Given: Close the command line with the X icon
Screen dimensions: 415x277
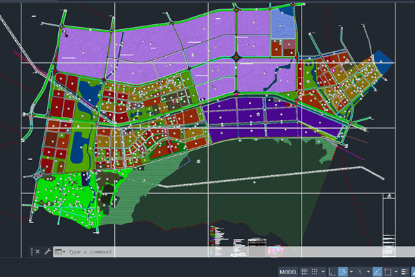Looking at the screenshot, I should (x=37, y=252).
